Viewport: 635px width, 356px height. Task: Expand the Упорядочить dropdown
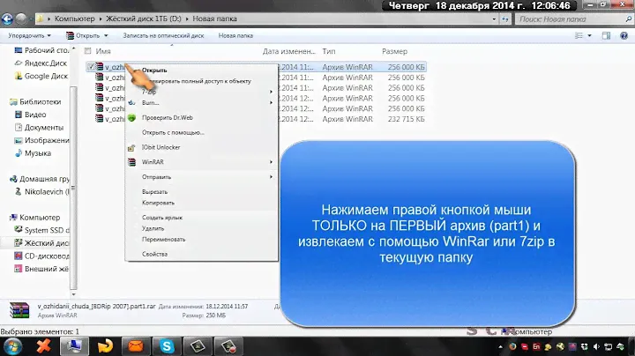31,35
